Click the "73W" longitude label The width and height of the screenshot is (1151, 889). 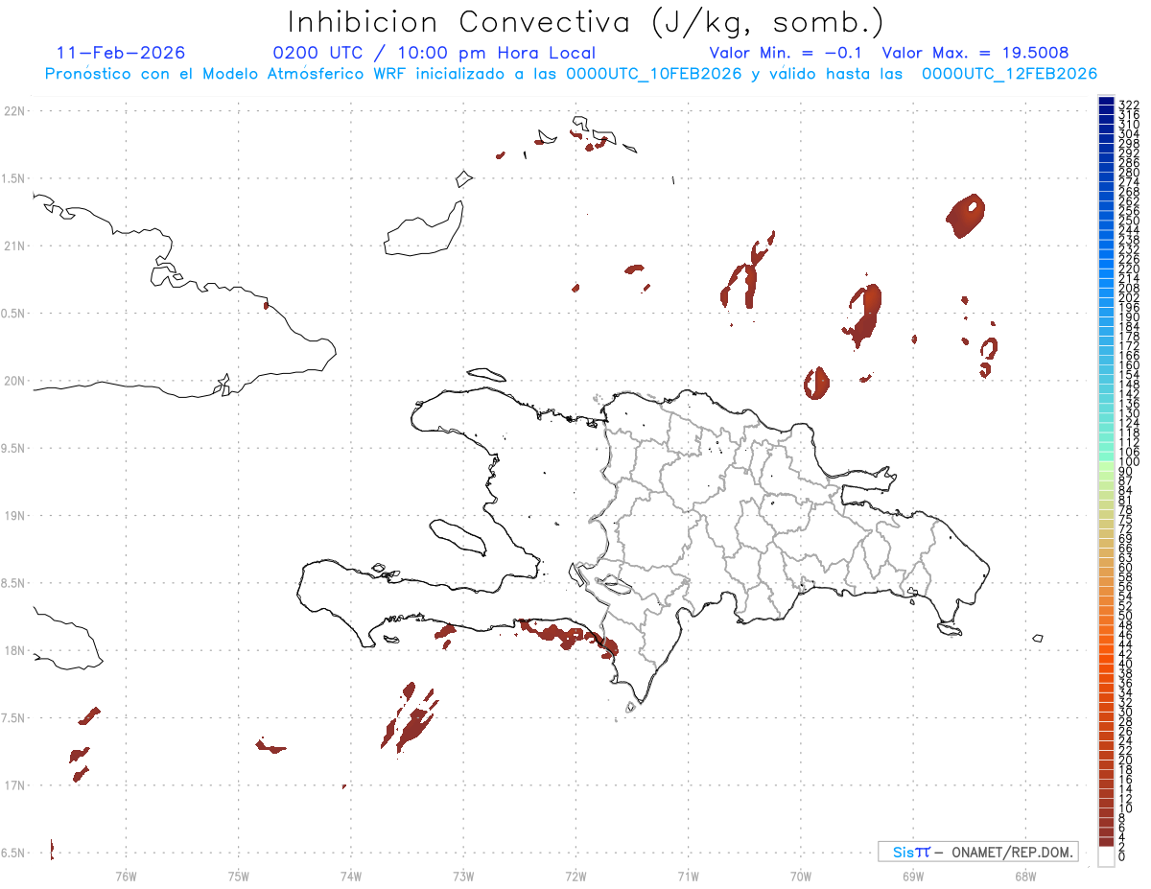(x=463, y=875)
